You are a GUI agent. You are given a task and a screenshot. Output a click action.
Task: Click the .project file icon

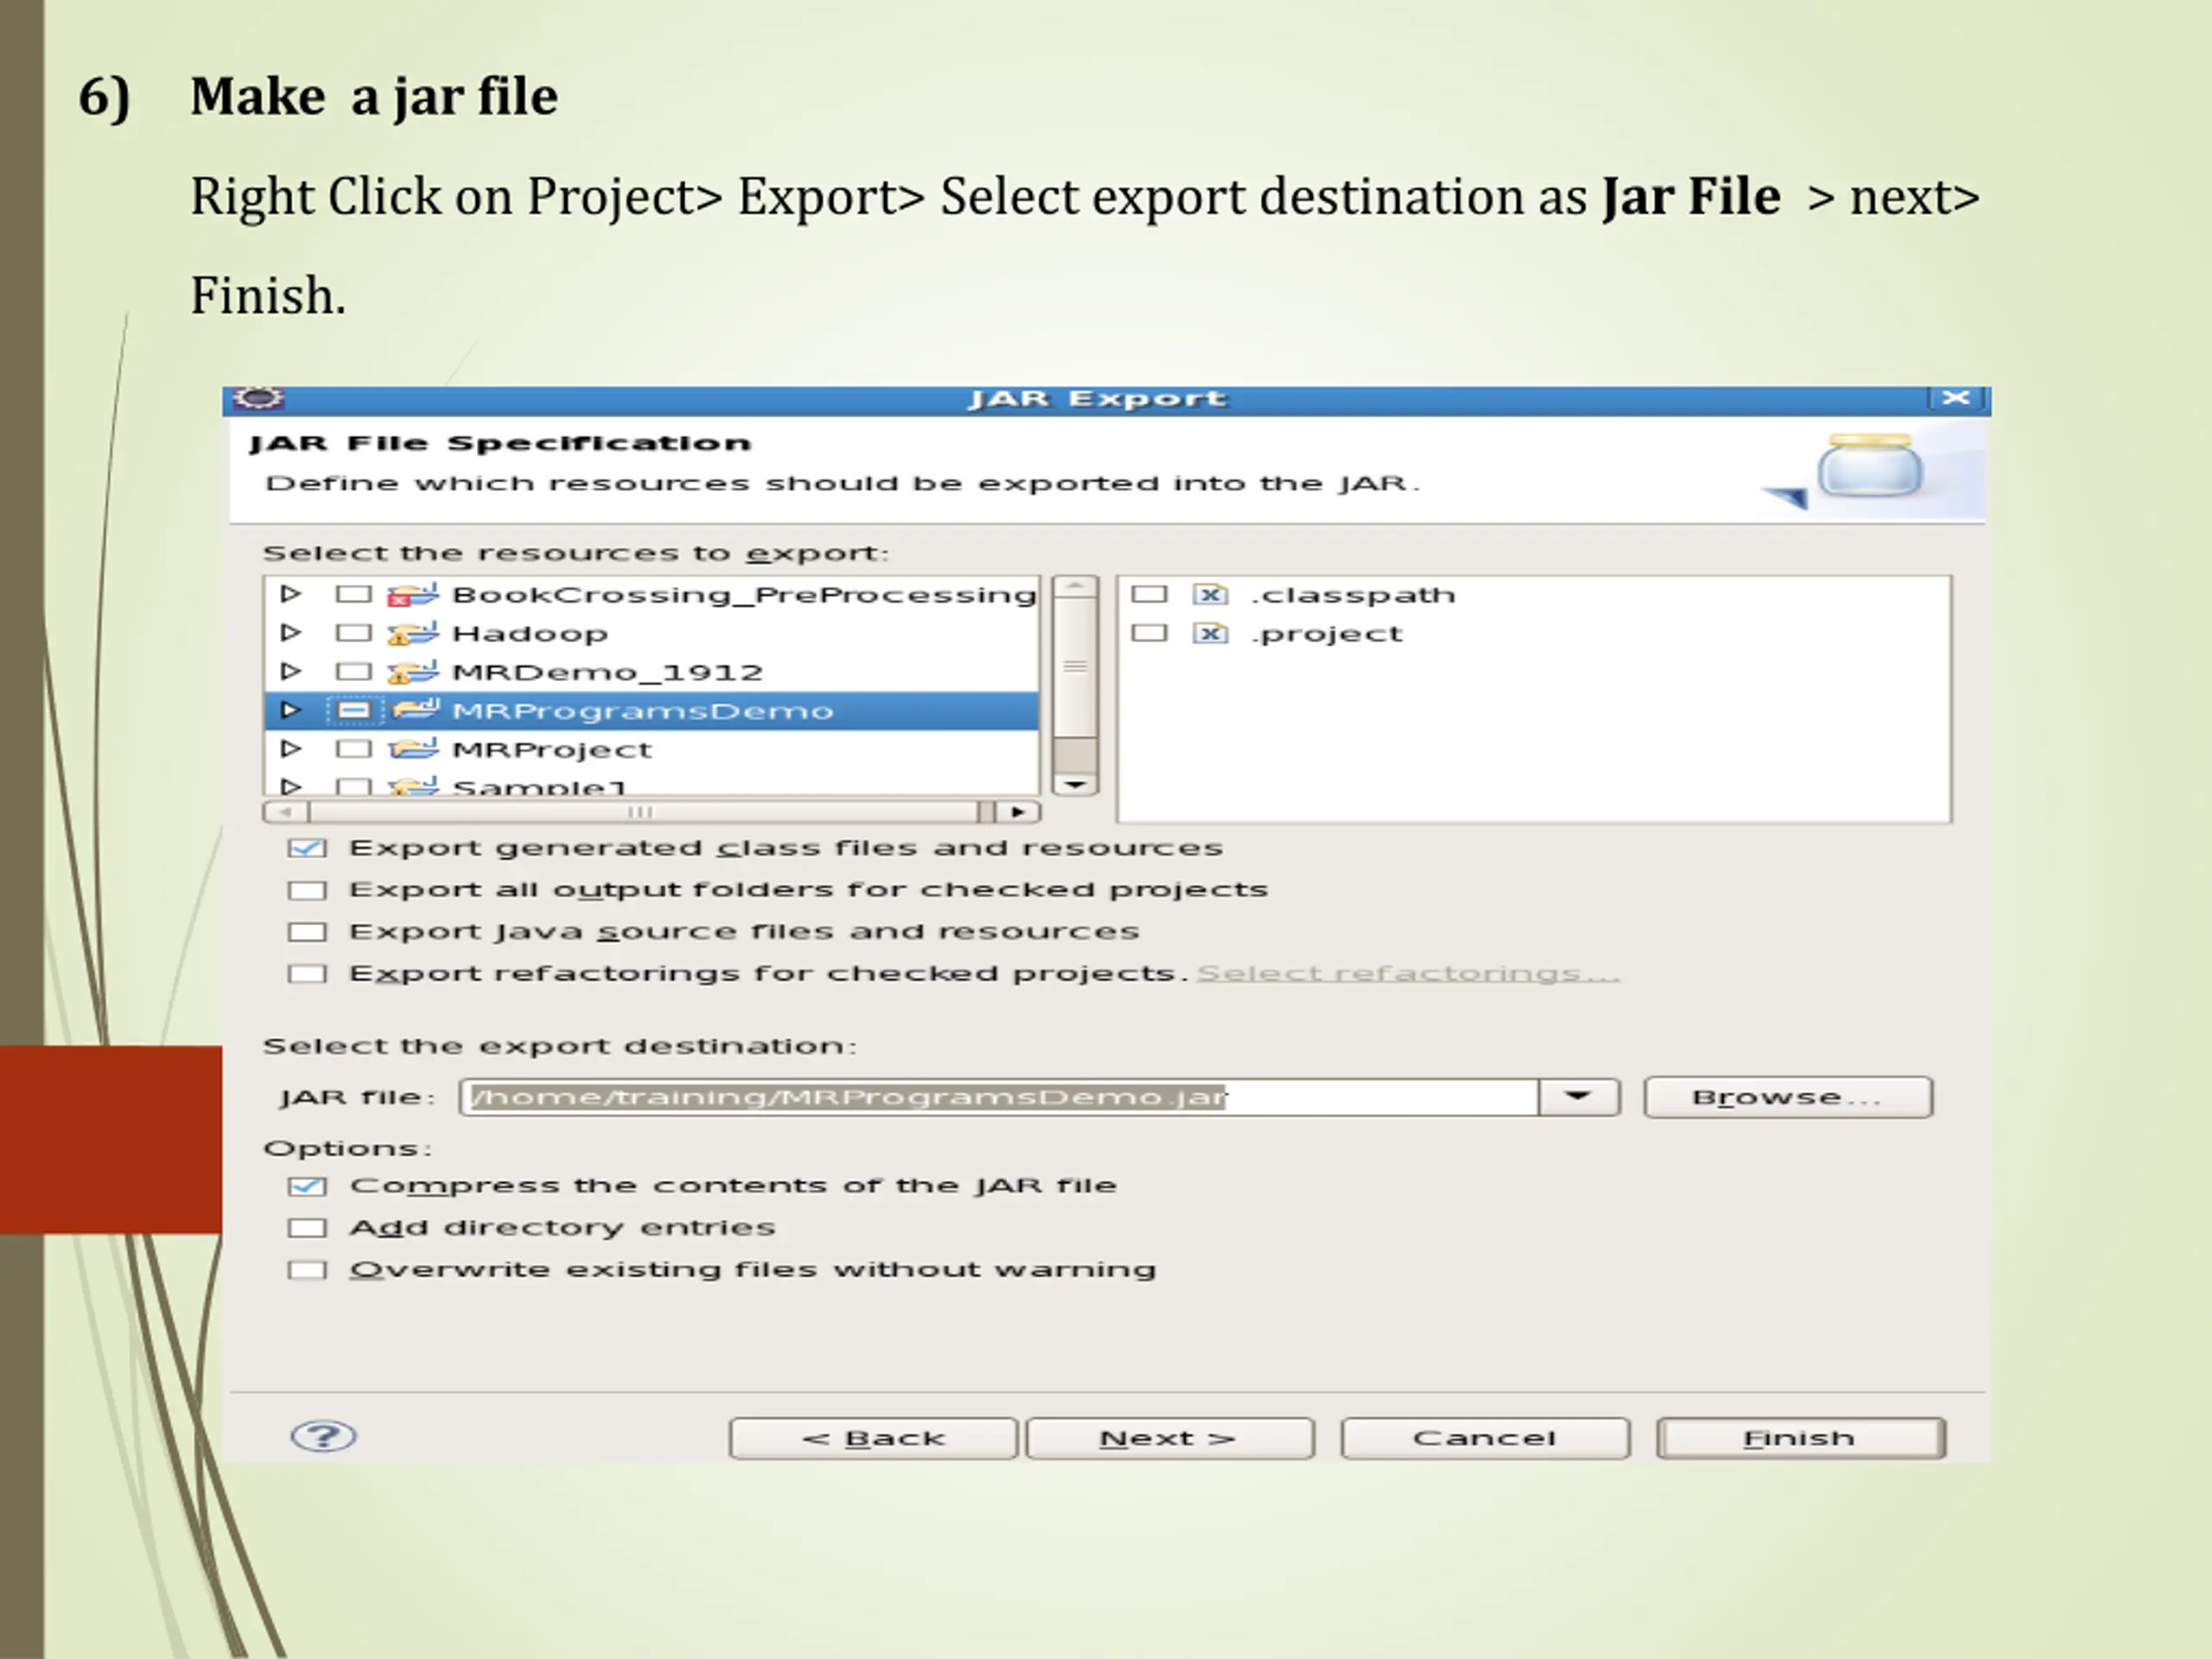pyautogui.click(x=1210, y=633)
